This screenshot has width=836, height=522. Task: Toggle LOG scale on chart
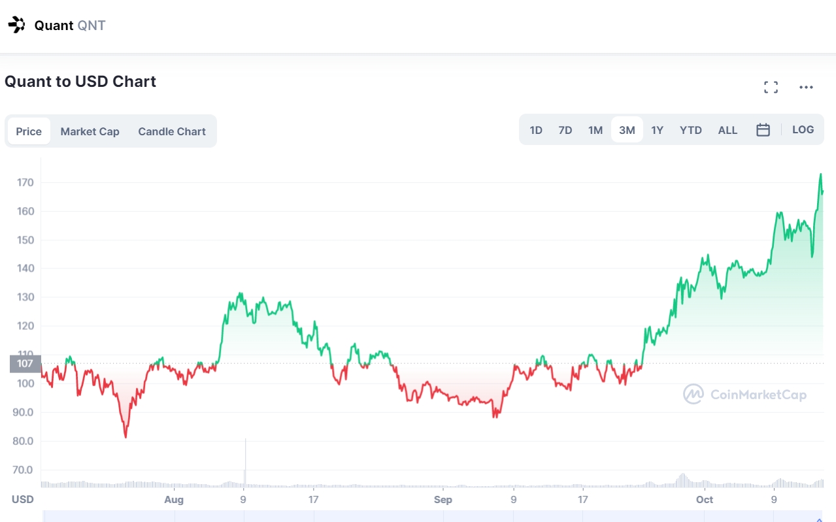coord(803,130)
